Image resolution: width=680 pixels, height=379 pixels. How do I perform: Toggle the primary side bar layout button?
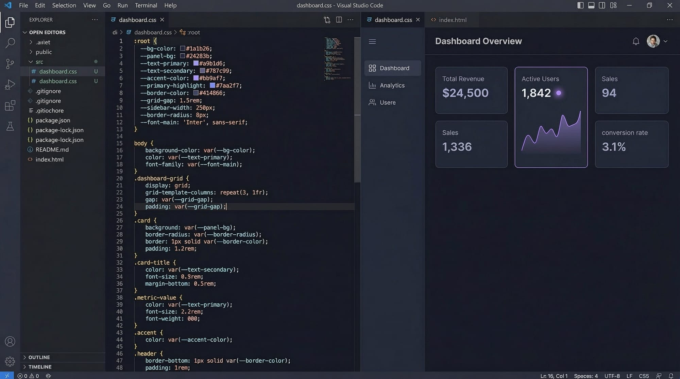click(580, 5)
